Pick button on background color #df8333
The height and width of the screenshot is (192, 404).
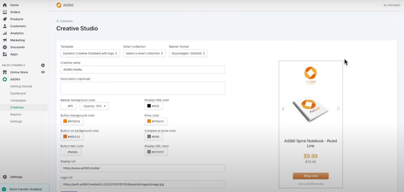[x=72, y=137]
